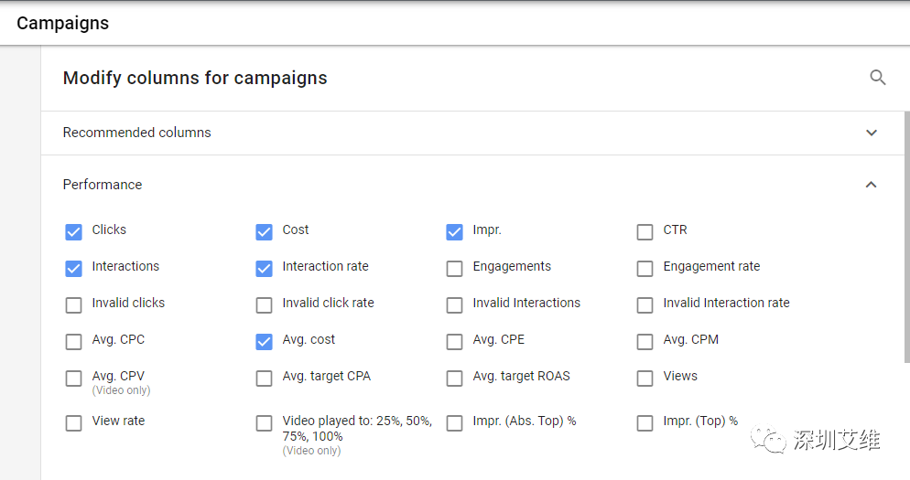Image resolution: width=910 pixels, height=480 pixels.
Task: Enable the CTR column checkbox
Action: 645,232
